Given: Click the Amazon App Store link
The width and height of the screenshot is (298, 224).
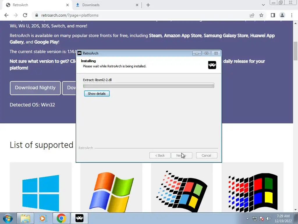Looking at the screenshot, I should point(183,36).
